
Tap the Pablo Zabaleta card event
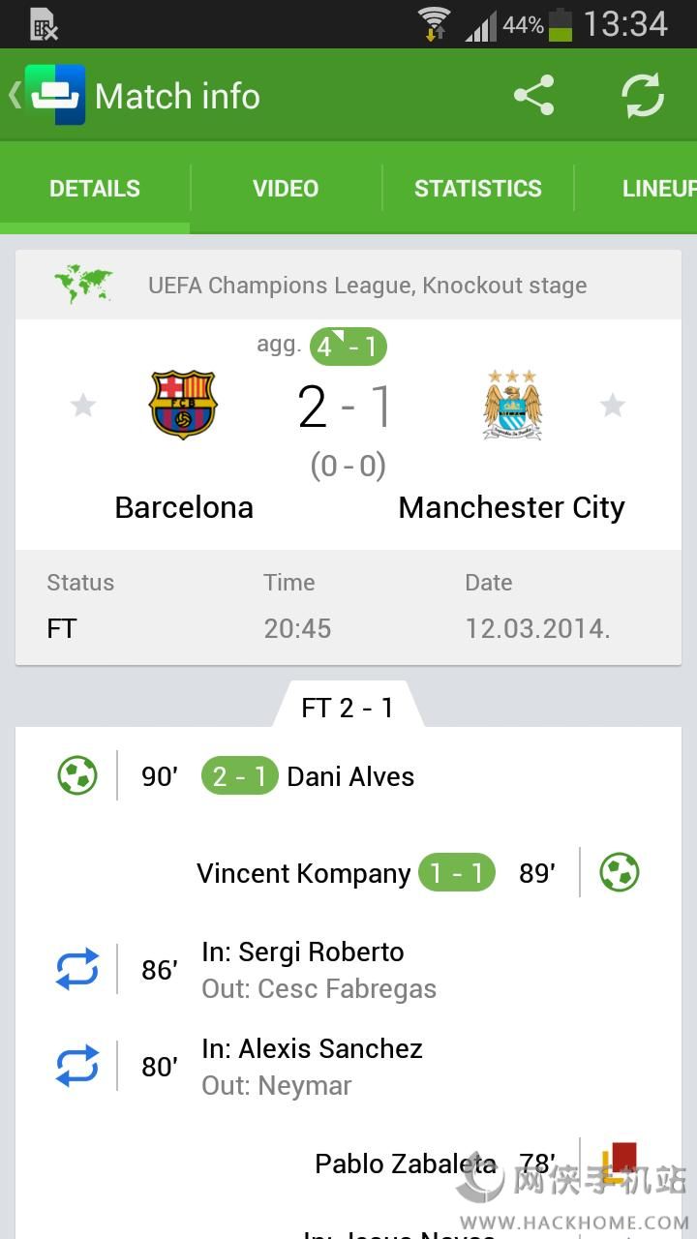pyautogui.click(x=406, y=1163)
